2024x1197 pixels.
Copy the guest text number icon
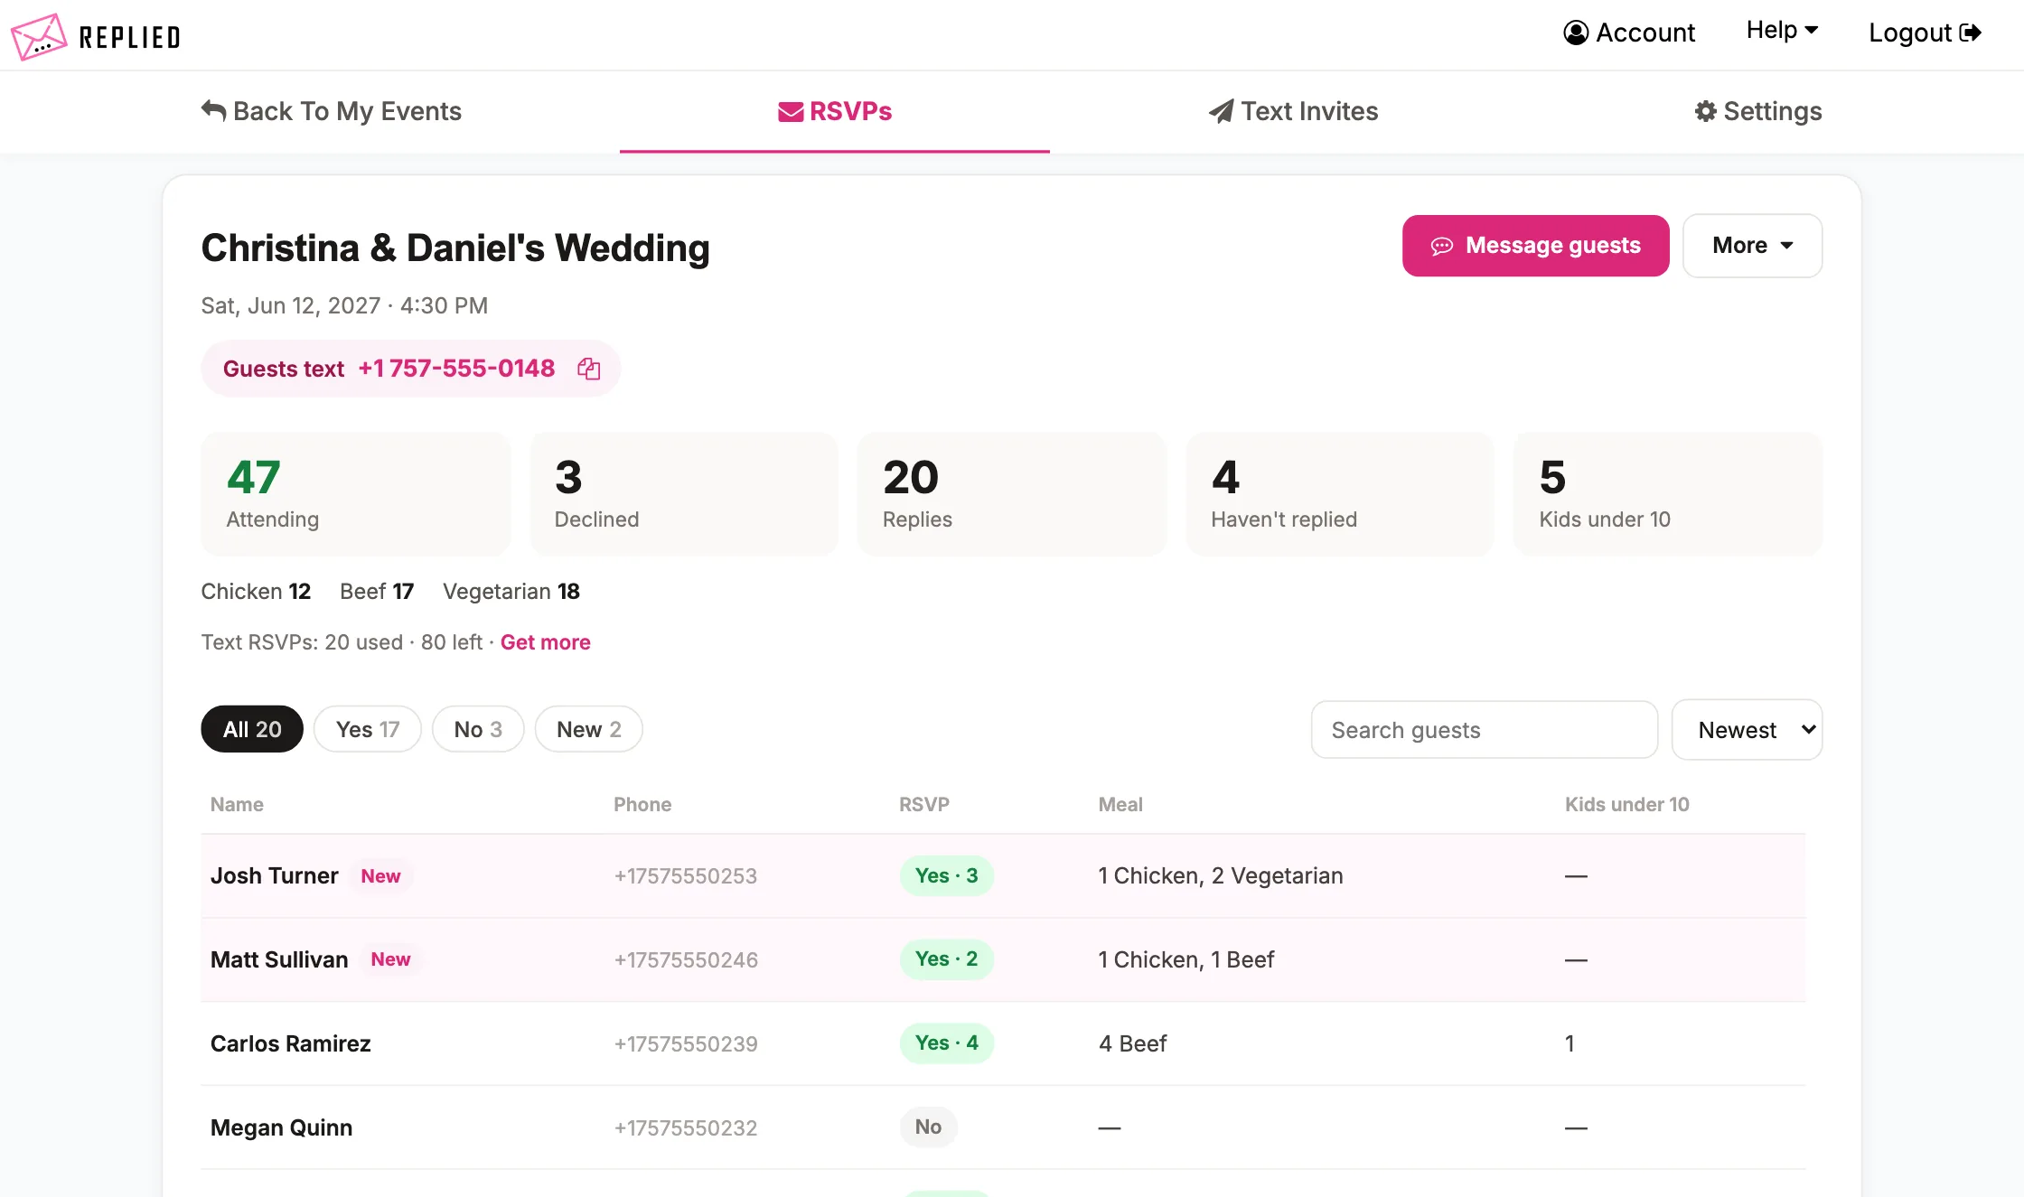click(589, 369)
